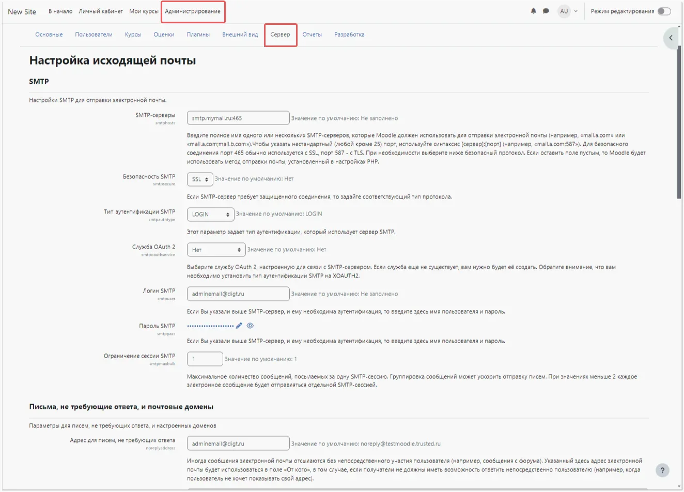Open the Тип аутентификации SMTP dropdown
Screen dimensions: 684x492
pyautogui.click(x=210, y=214)
